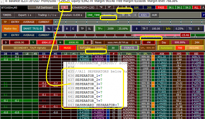This screenshot has width=205, height=119.
Task: Switch to ENTRY tab in the orange row
Action: tap(15, 22)
